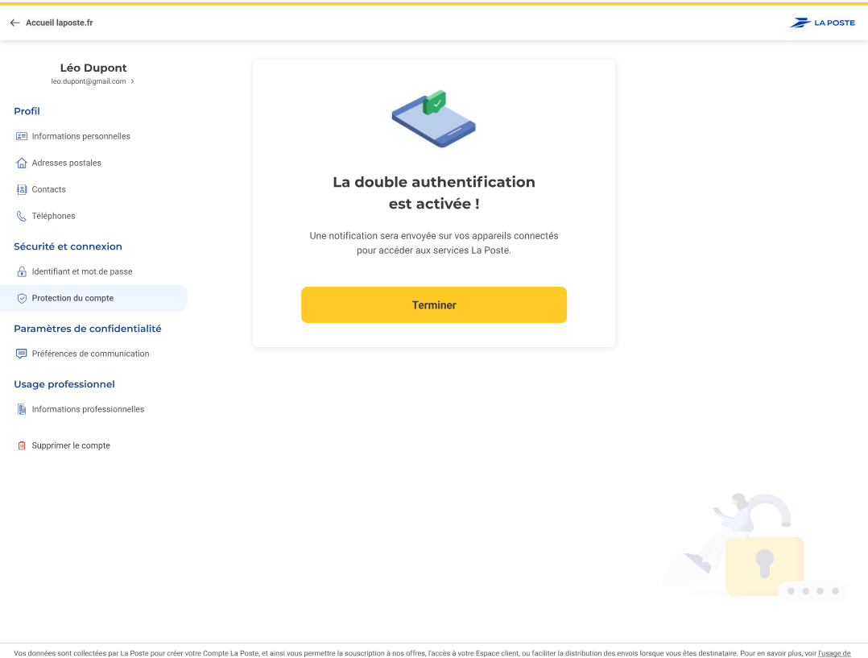Click the back arrow icon in header
Viewport: 868px width, 658px height.
[x=14, y=23]
